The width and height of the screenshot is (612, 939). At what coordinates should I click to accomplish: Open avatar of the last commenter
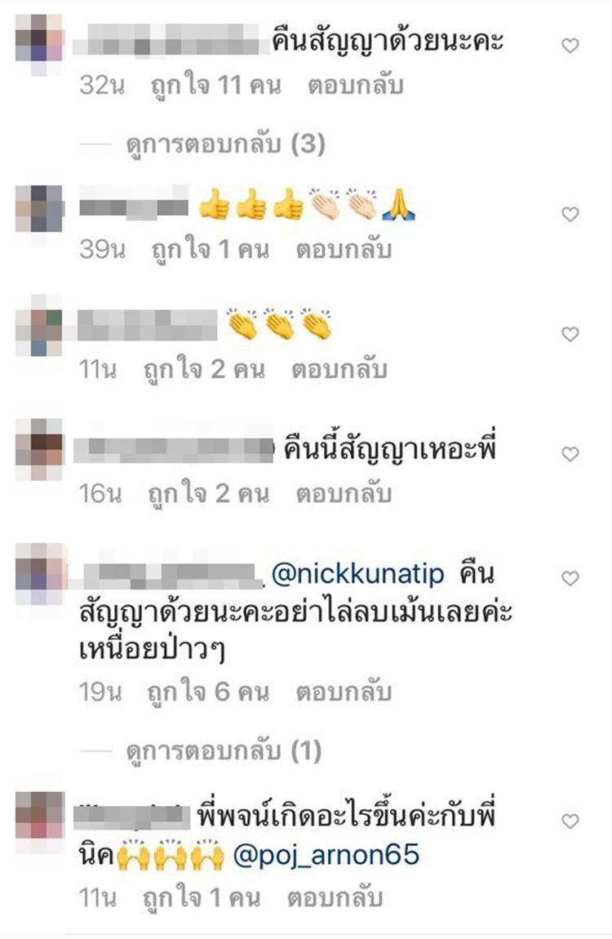39,814
